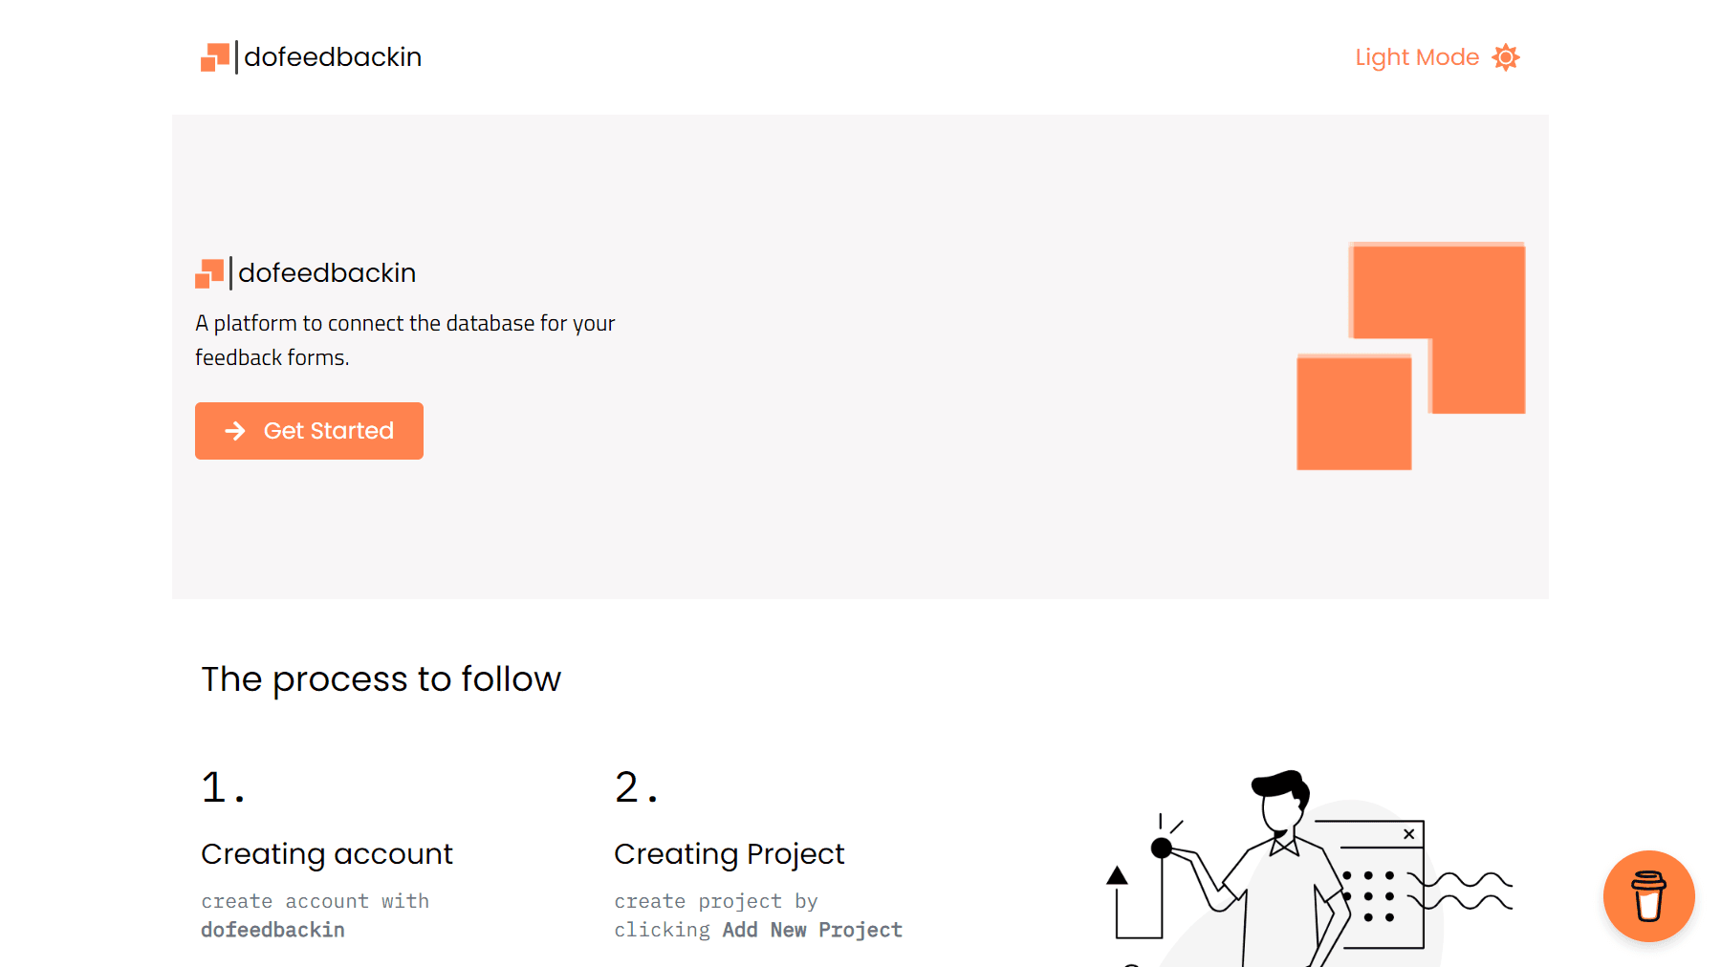Screen dimensions: 1721x967
Task: Click the hero tagline about feedback forms
Action: click(405, 340)
